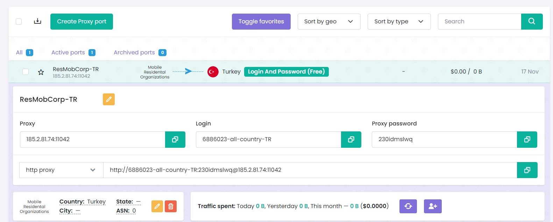Click the State setting
The image size is (553, 222).
click(128, 202)
